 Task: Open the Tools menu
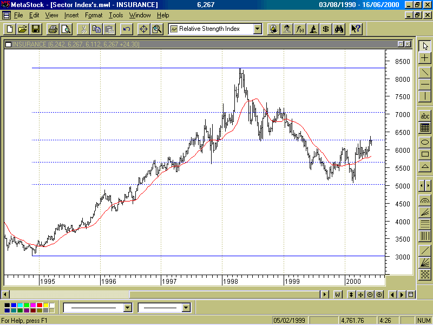point(116,15)
